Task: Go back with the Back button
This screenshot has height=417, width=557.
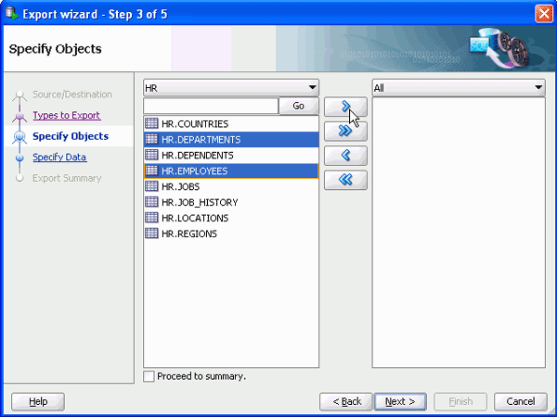Action: 346,401
